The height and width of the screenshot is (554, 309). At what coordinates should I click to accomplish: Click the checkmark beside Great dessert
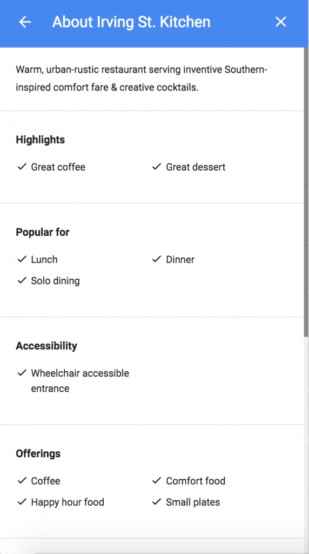tap(157, 167)
